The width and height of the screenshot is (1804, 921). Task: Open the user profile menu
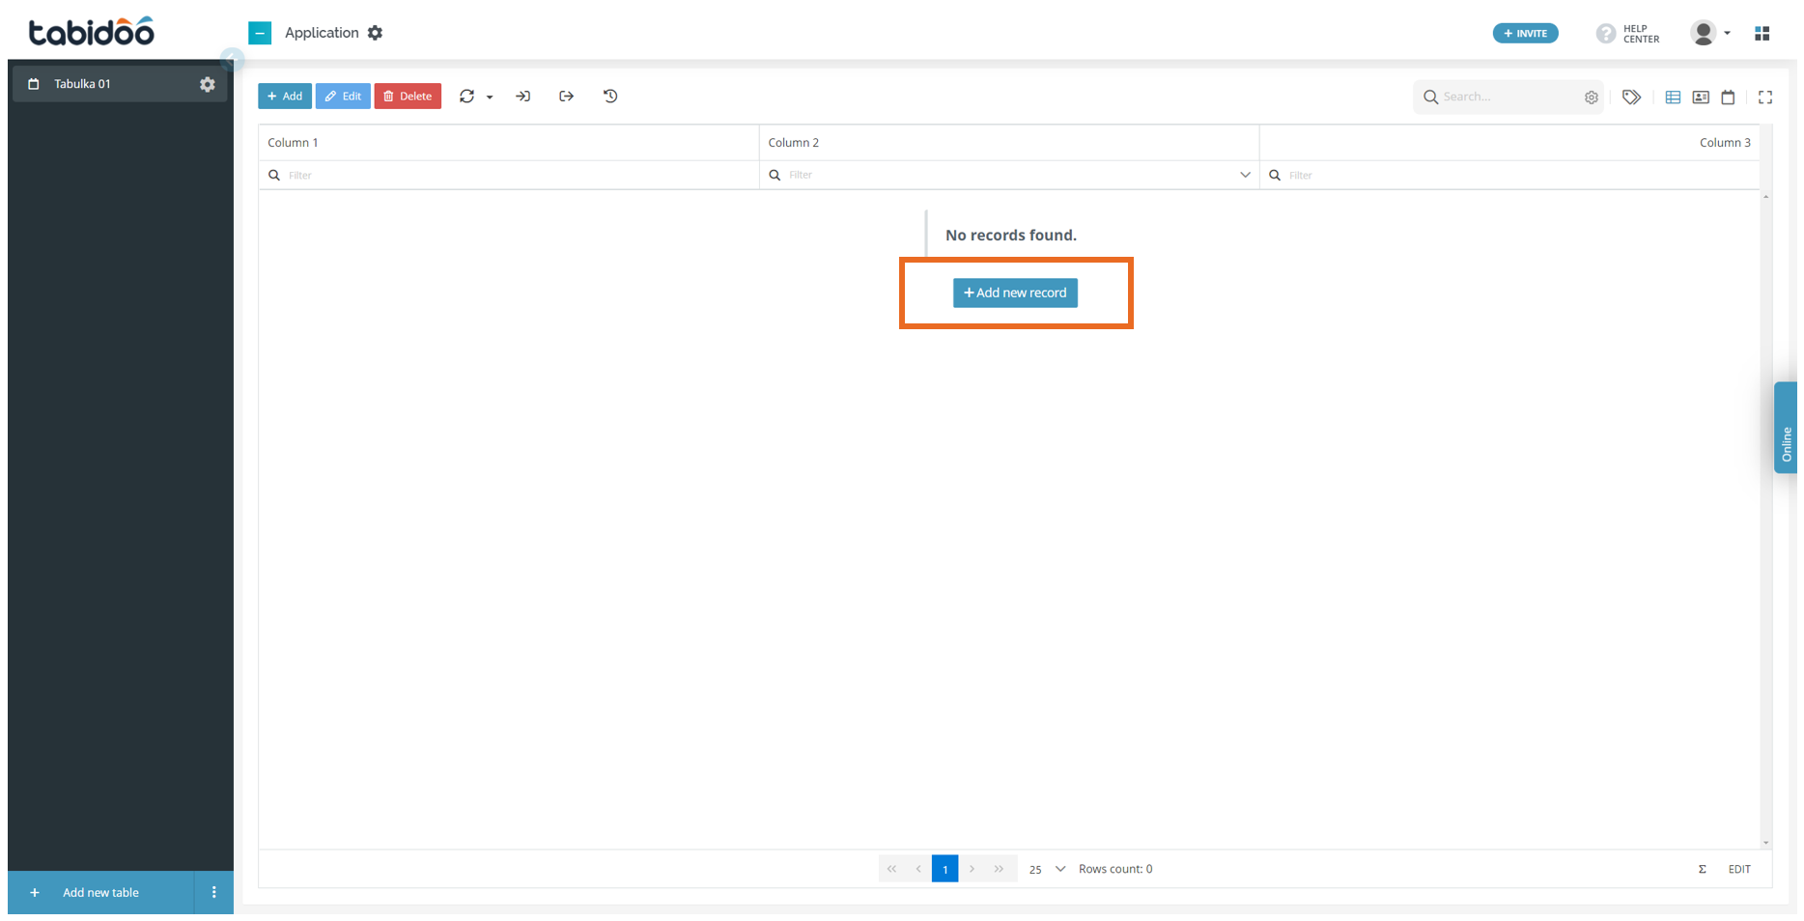click(1710, 33)
